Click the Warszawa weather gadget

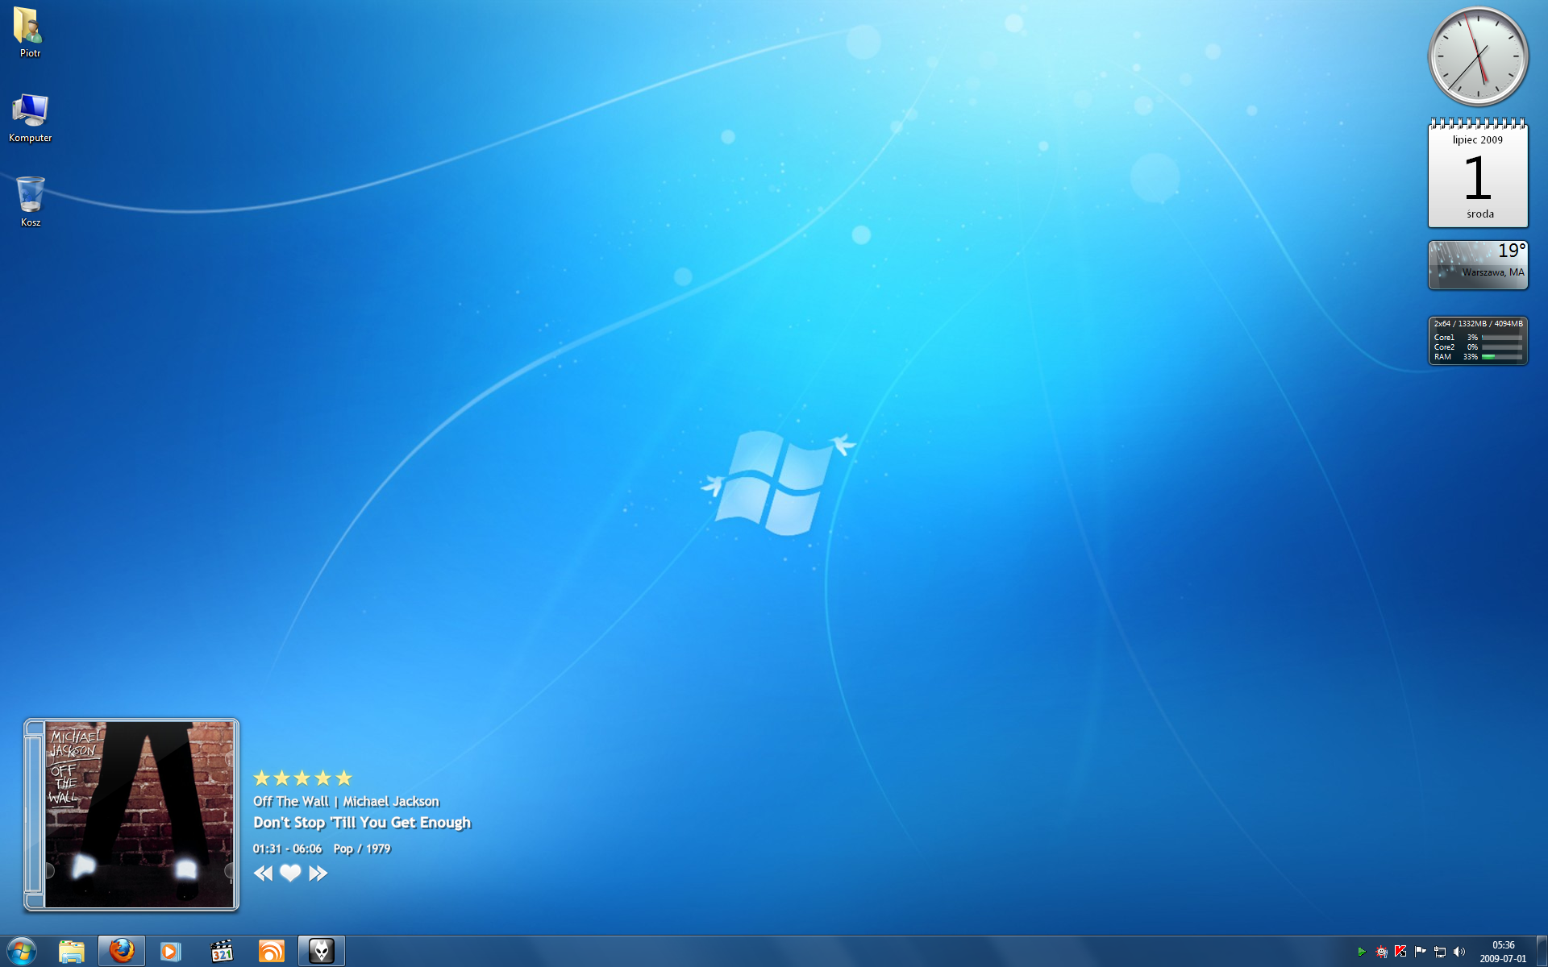click(x=1477, y=264)
